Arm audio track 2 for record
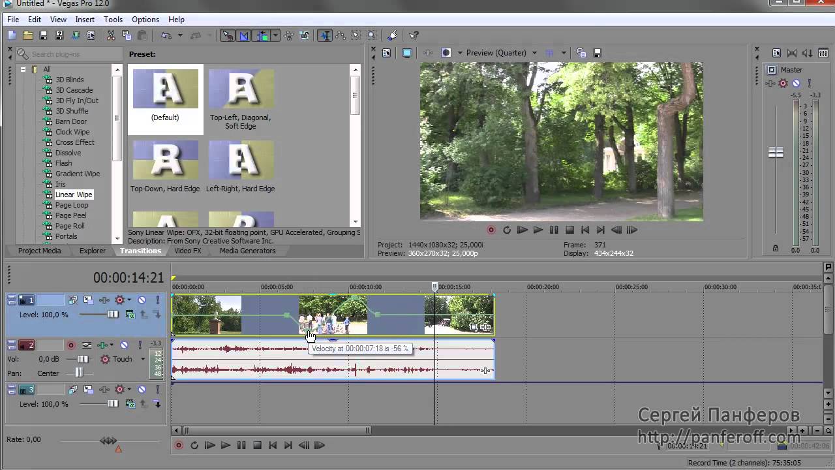835x470 pixels. [x=71, y=345]
